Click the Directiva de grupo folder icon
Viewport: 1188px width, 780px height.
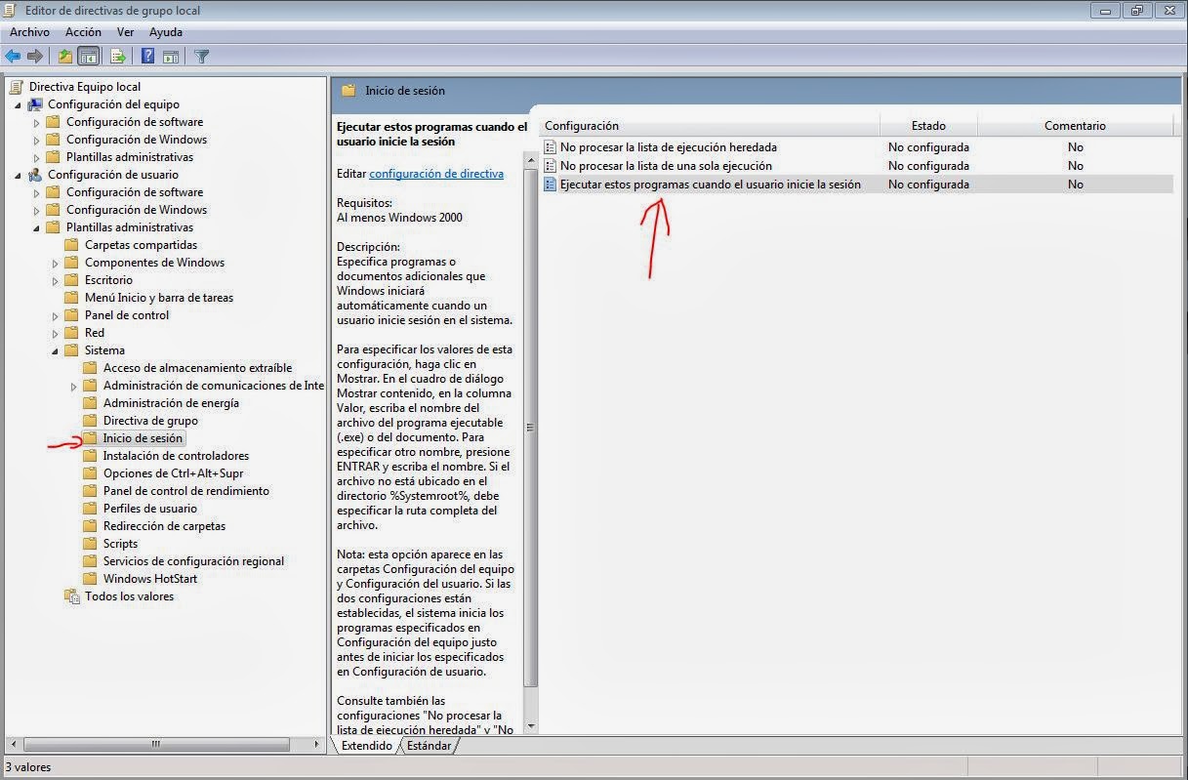pyautogui.click(x=91, y=421)
